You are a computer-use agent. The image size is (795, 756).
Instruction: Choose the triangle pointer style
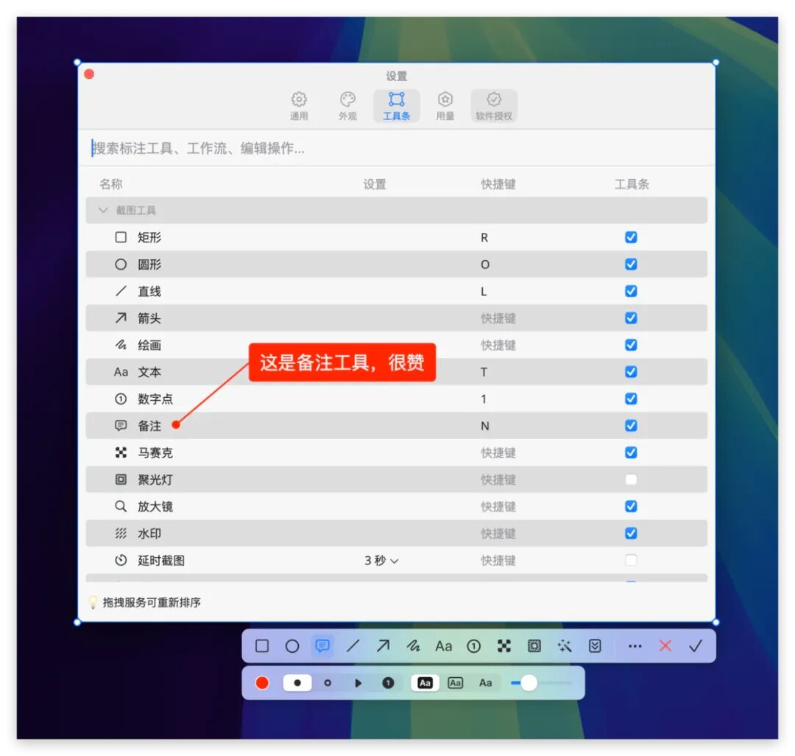point(358,683)
